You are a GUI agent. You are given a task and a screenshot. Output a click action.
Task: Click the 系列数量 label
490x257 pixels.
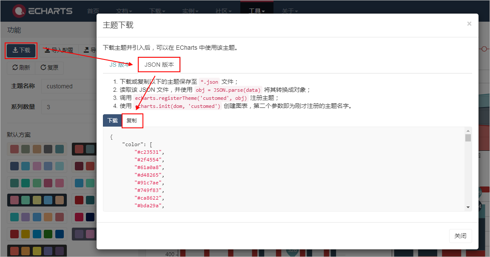coord(23,107)
